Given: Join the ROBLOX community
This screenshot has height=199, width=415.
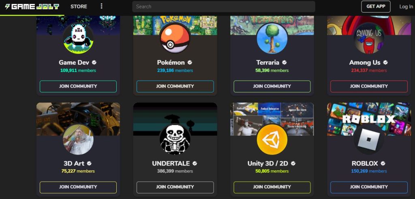Looking at the screenshot, I should point(369,187).
